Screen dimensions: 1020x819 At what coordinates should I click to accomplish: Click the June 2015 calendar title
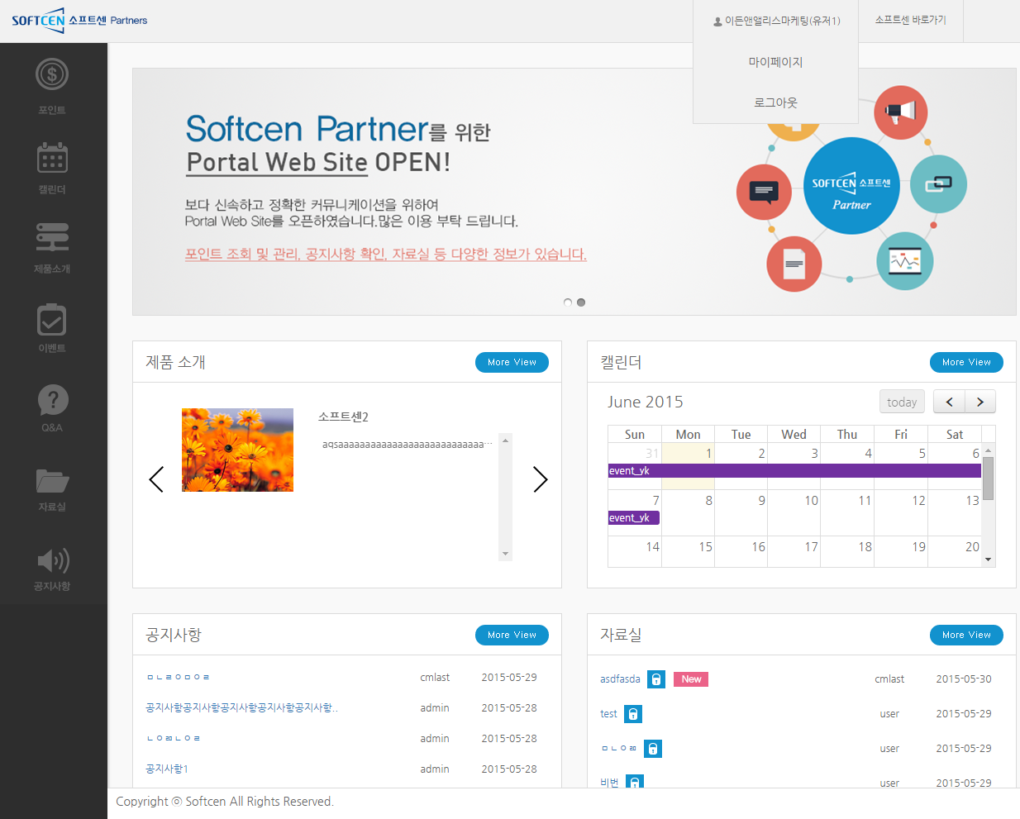[x=646, y=402]
